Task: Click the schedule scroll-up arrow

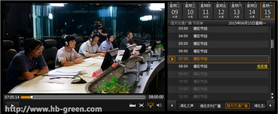Action: 272,94
